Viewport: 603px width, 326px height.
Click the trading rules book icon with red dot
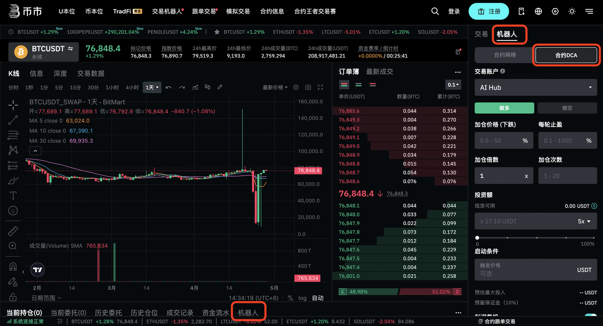pyautogui.click(x=458, y=51)
